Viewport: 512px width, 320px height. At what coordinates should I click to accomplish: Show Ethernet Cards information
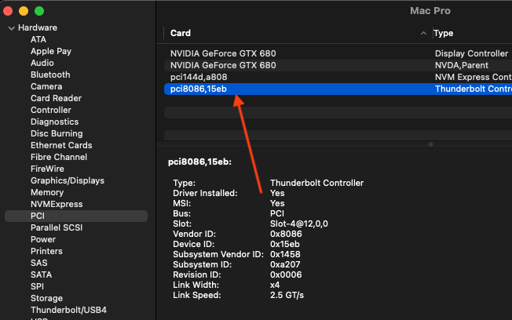coord(61,145)
